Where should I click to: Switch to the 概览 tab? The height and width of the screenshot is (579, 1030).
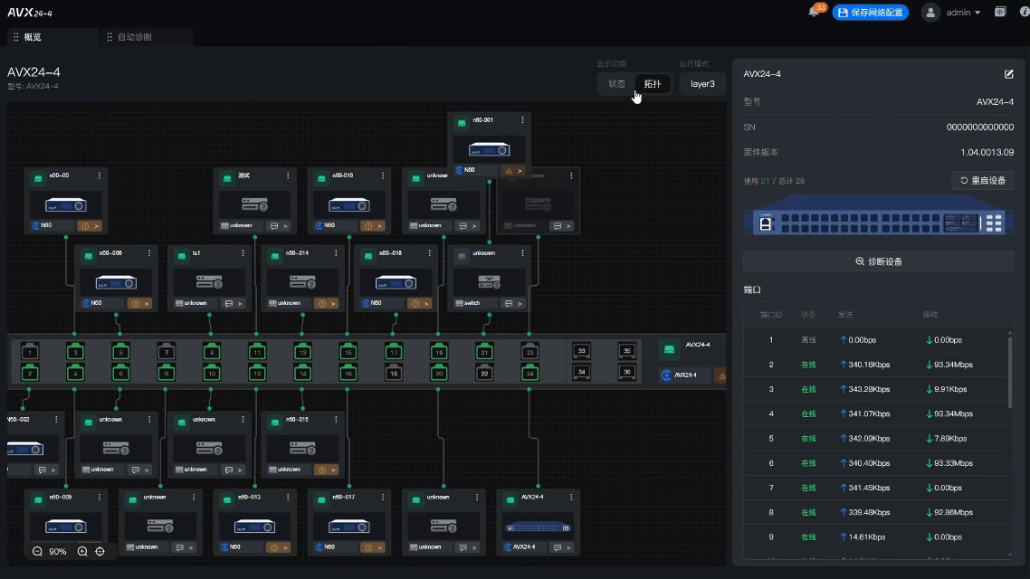32,37
